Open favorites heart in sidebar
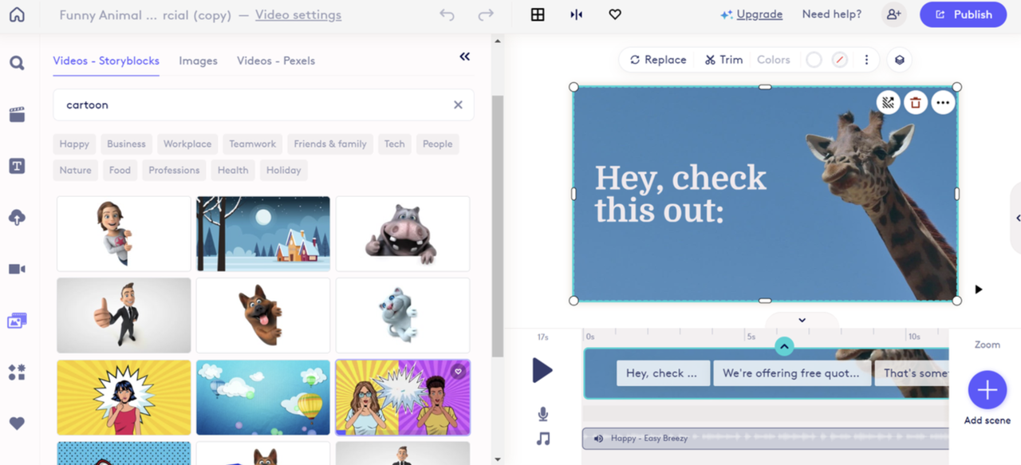Viewport: 1021px width, 465px height. point(17,424)
